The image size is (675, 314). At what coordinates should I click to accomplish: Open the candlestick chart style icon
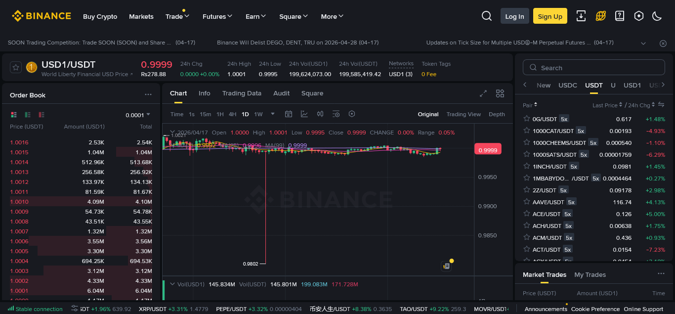tap(320, 114)
